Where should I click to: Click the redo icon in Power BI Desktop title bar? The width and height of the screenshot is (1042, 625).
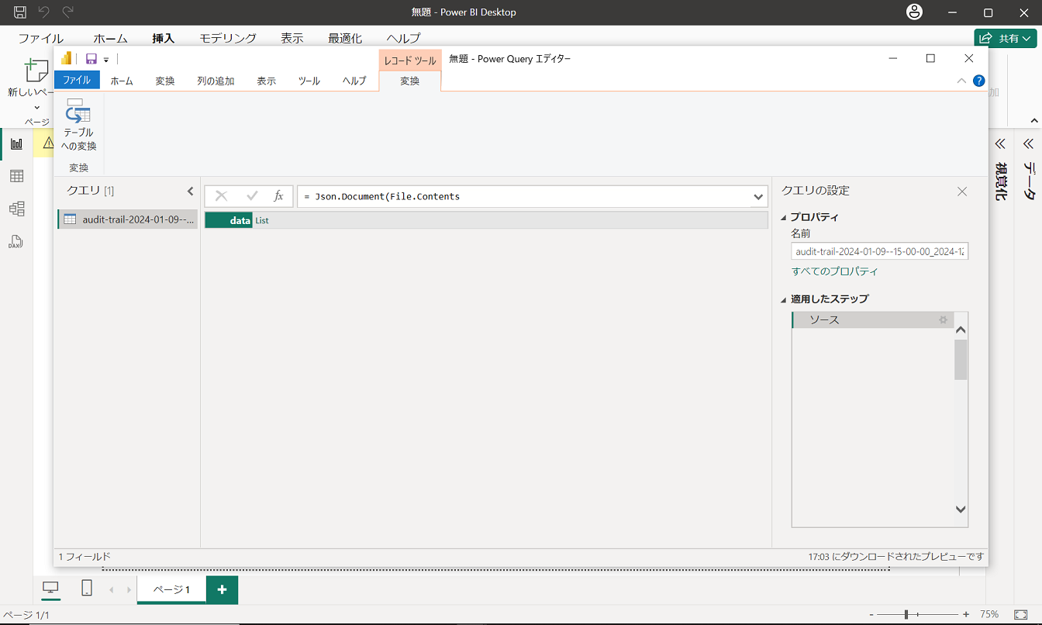68,12
